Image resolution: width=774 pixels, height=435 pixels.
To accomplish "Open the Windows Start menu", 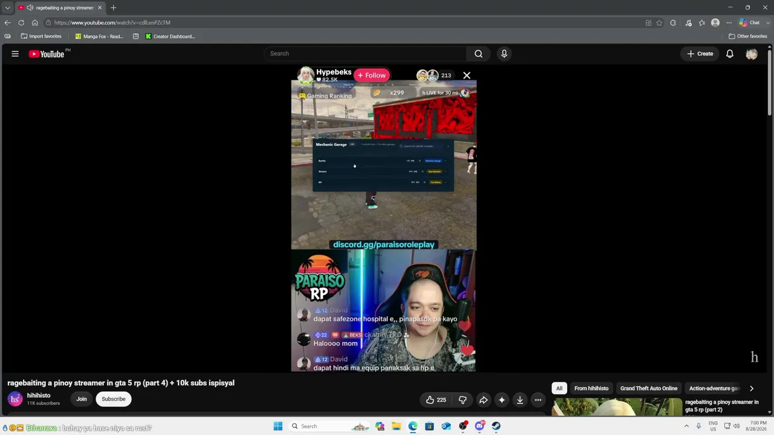I will (278, 426).
